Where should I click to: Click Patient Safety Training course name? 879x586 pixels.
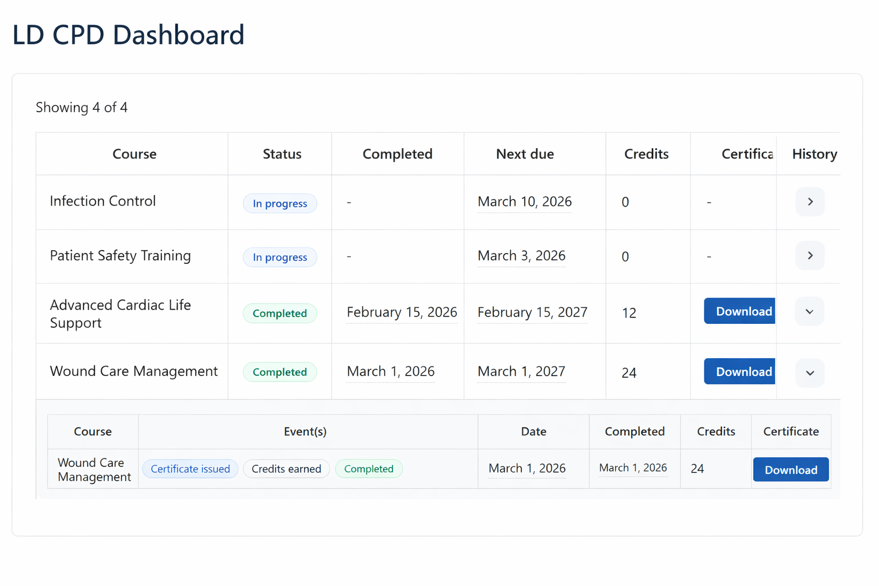point(120,256)
